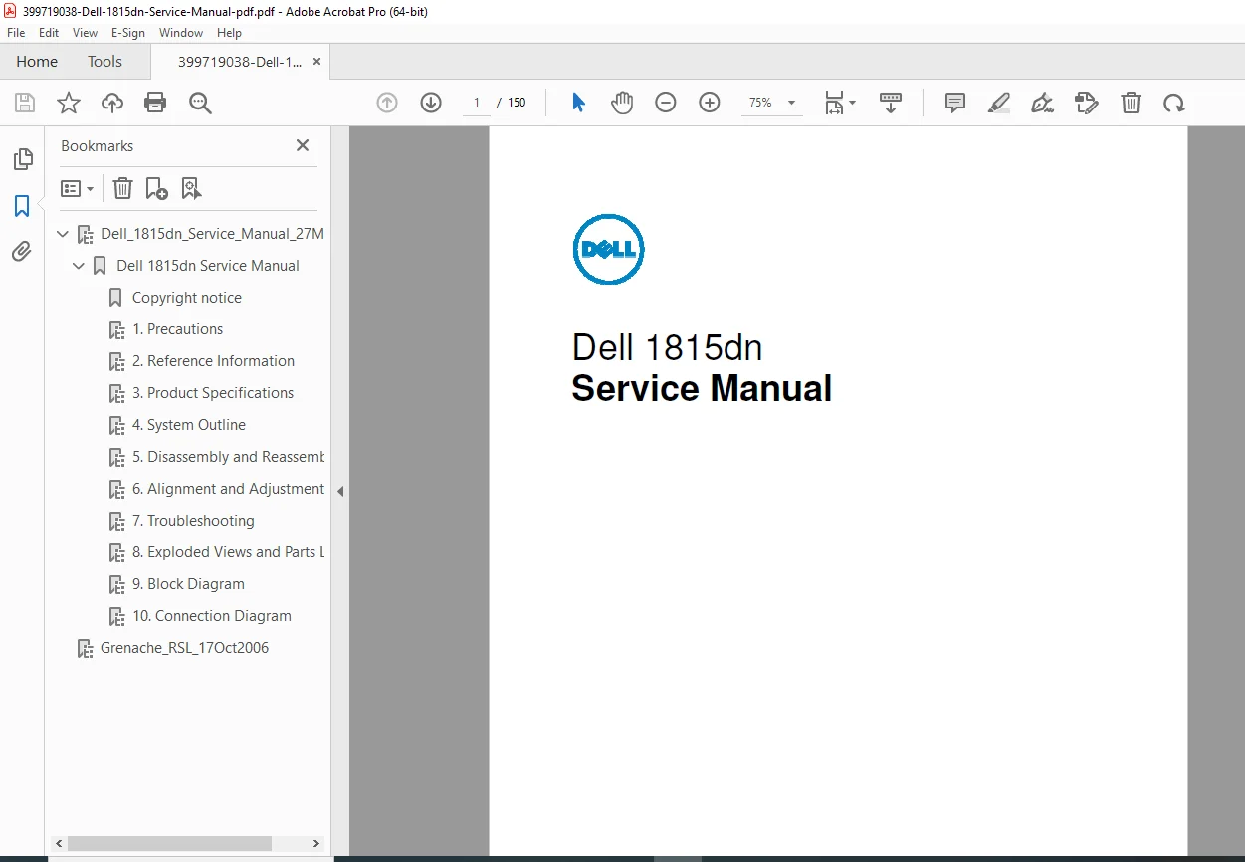
Task: Collapse the navigation pane arrow
Action: pyautogui.click(x=340, y=491)
